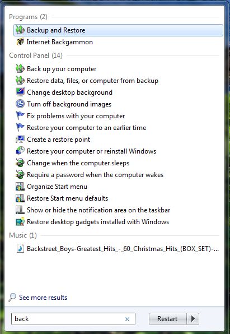Select Organize Start menu entry
This screenshot has width=230, height=334.
point(57,187)
